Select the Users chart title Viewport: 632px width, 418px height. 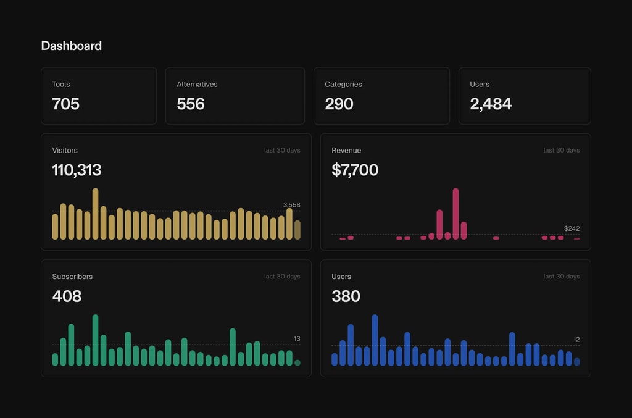(341, 277)
